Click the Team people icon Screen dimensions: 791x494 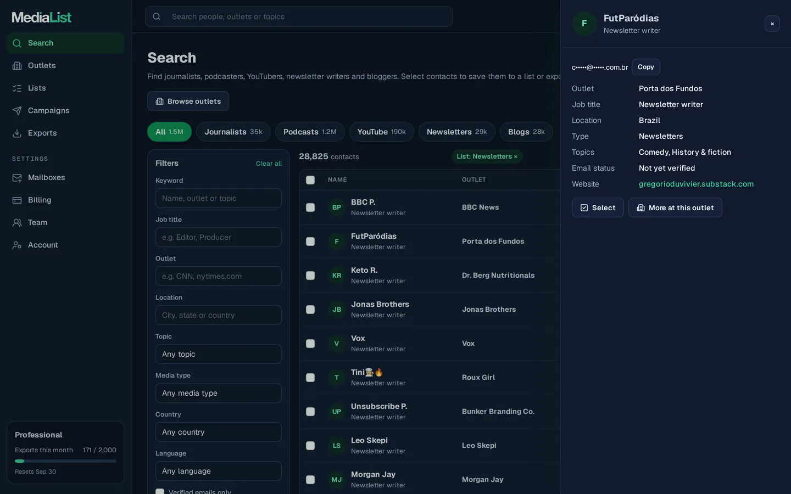[x=17, y=223]
